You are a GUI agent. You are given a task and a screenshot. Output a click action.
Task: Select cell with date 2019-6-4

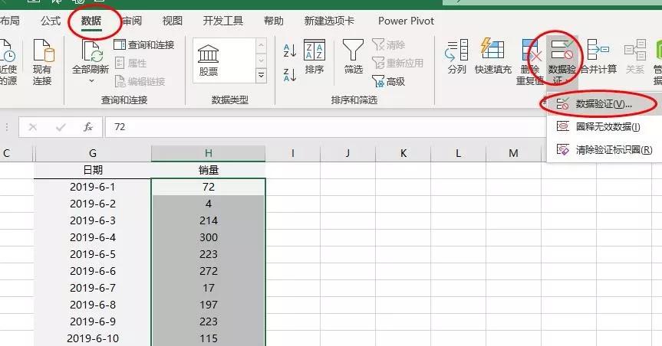coord(93,237)
